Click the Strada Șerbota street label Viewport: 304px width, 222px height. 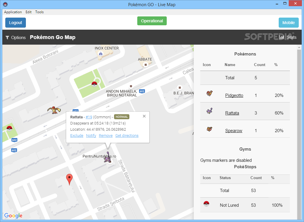pyautogui.click(x=111, y=204)
